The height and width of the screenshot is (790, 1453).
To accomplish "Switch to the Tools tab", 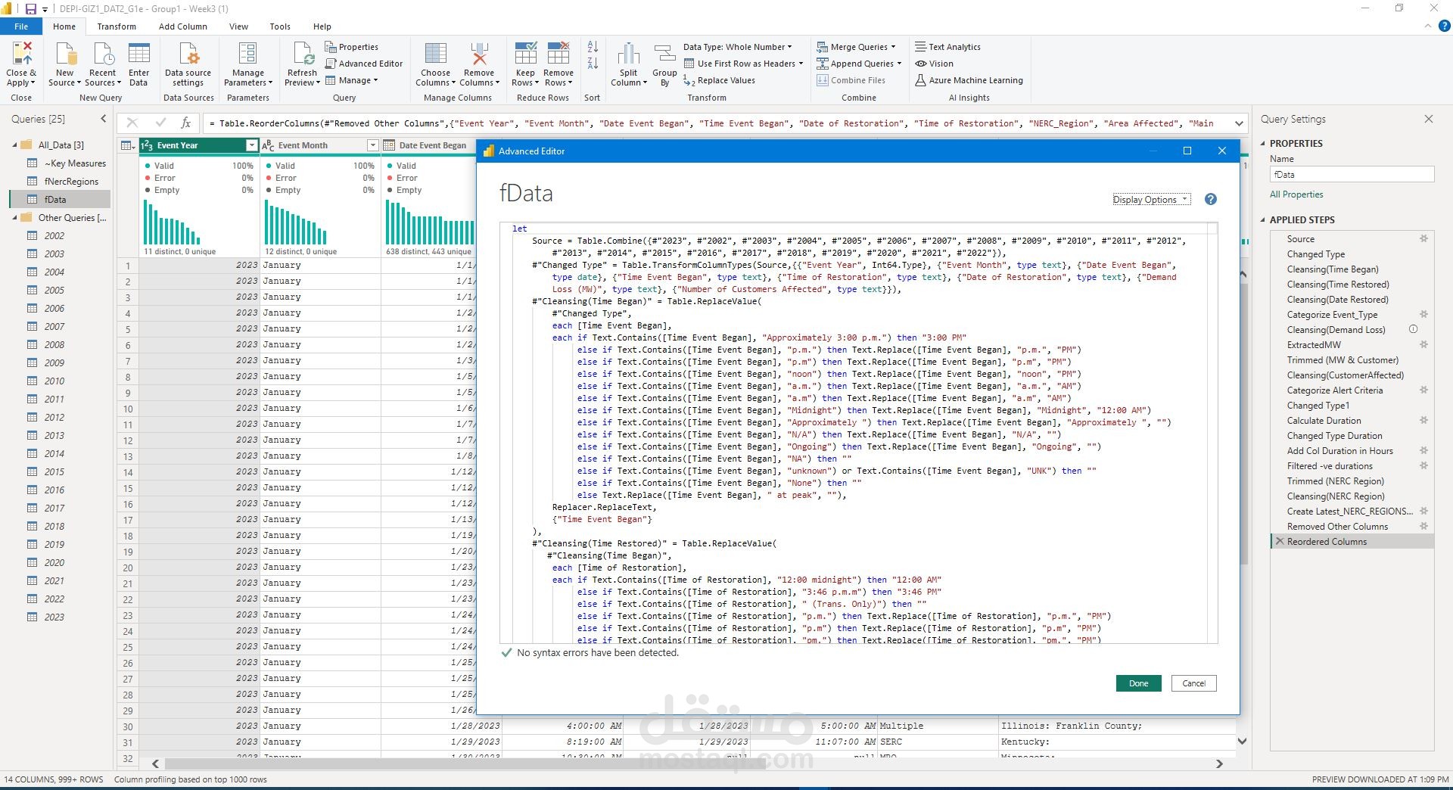I will pos(280,26).
